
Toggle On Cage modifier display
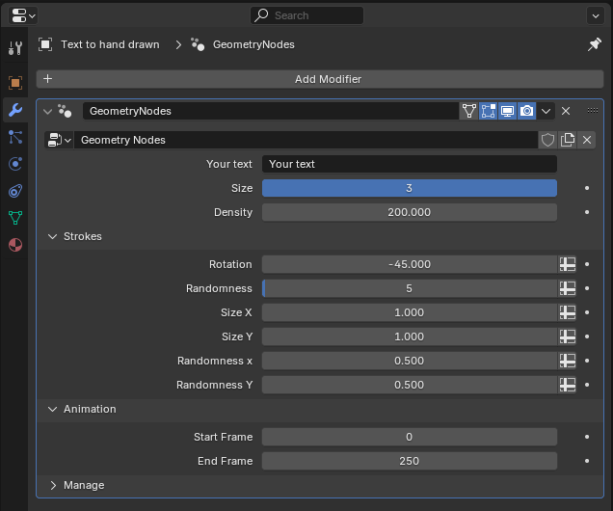[x=468, y=111]
